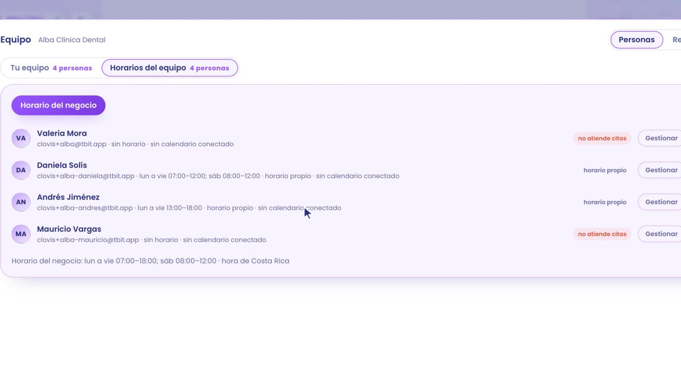This screenshot has height=383, width=681.
Task: Click the DA avatar icon
Action: point(21,170)
